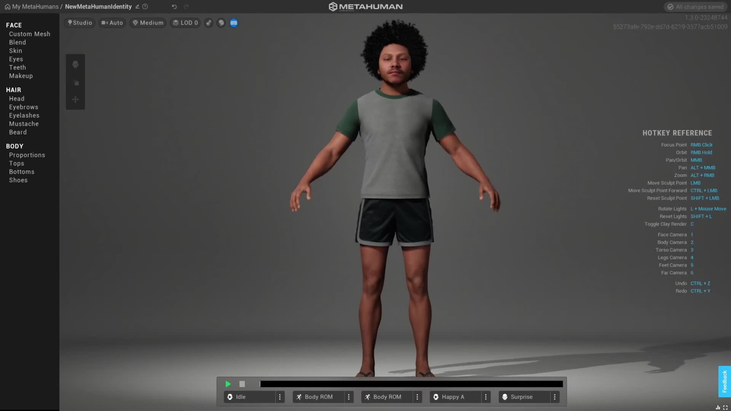Screen dimensions: 731x411
Task: Toggle the hotkey reference keyboard icon
Action: tap(234, 23)
